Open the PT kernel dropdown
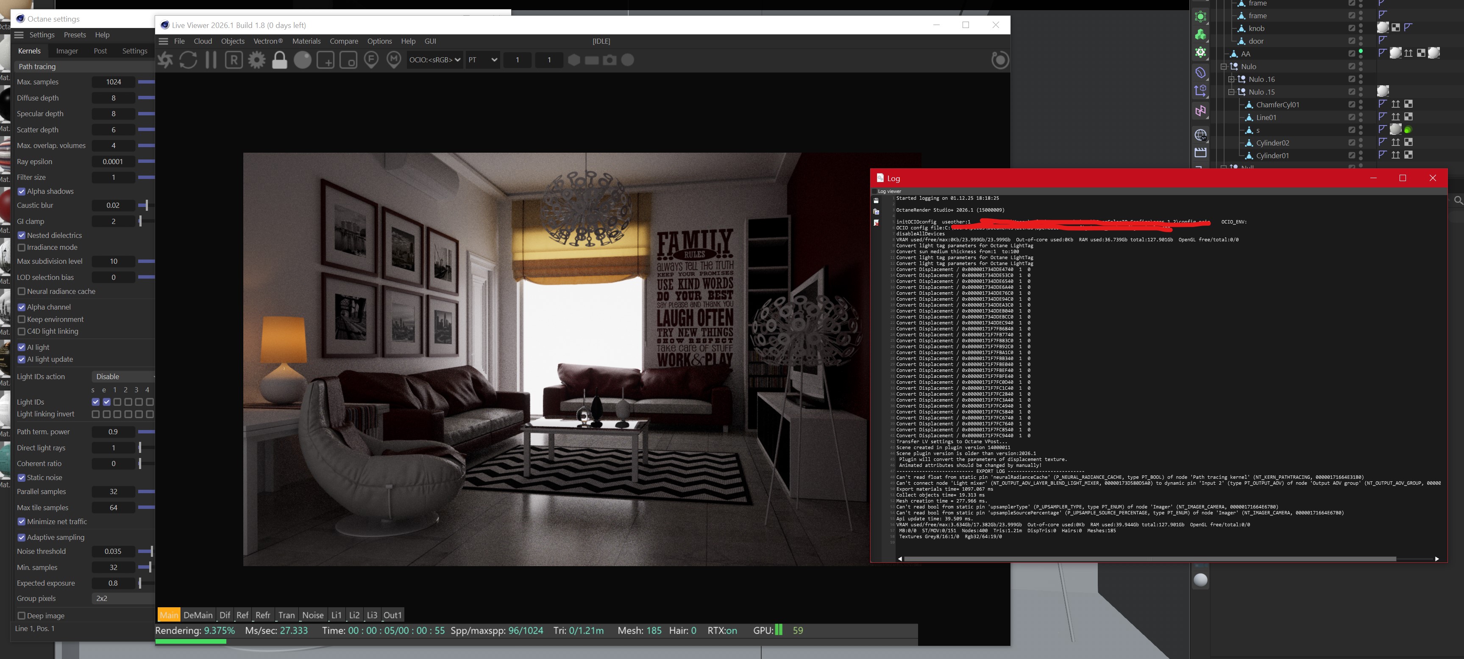The height and width of the screenshot is (659, 1464). [x=482, y=60]
